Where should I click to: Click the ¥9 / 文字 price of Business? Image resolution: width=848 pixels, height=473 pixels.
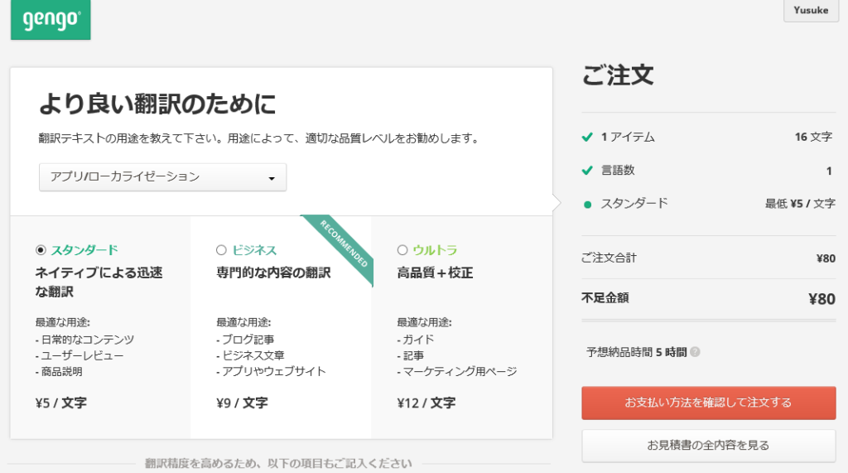tap(242, 403)
